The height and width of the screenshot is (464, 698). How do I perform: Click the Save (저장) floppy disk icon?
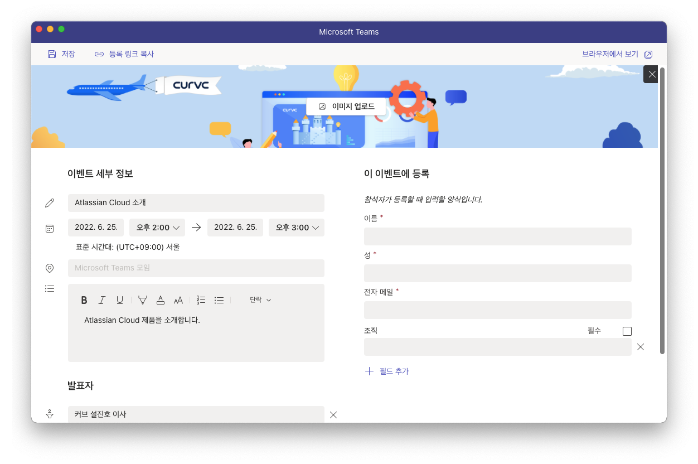[x=52, y=54]
